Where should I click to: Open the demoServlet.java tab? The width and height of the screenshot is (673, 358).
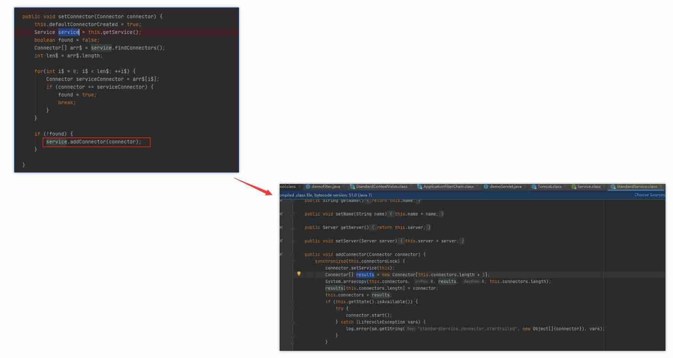[503, 187]
